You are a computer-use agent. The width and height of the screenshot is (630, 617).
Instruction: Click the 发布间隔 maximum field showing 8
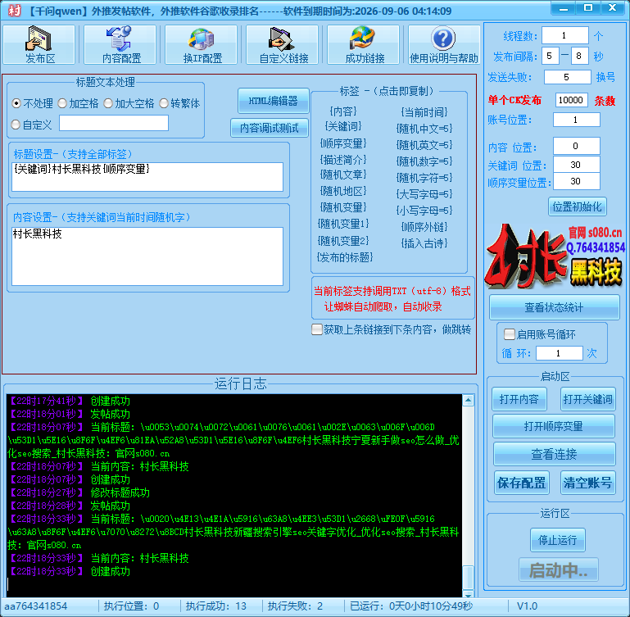579,56
